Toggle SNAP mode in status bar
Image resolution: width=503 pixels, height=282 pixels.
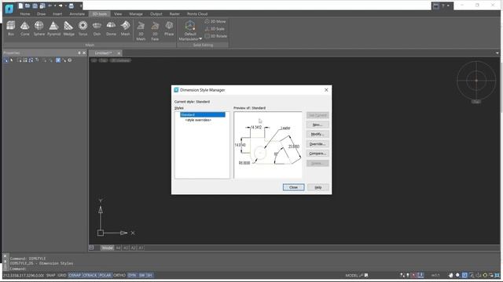click(50, 275)
